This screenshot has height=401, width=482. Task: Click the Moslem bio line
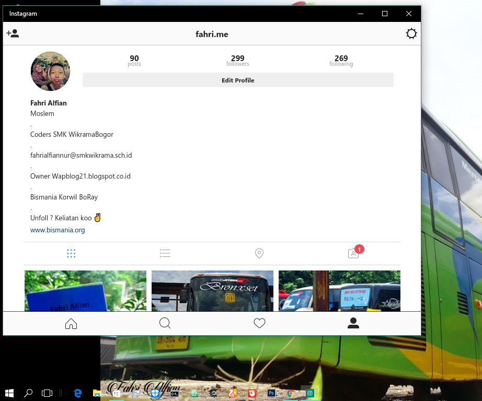click(x=42, y=114)
